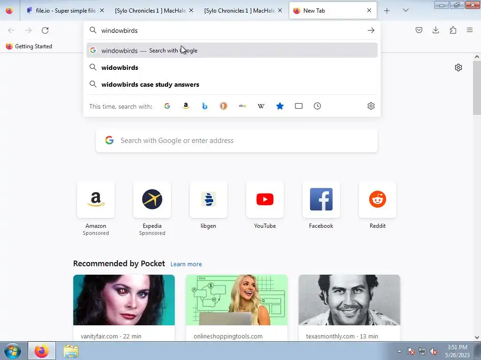Search Bookmarks with the star icon
This screenshot has width=481, height=360.
coord(280,106)
